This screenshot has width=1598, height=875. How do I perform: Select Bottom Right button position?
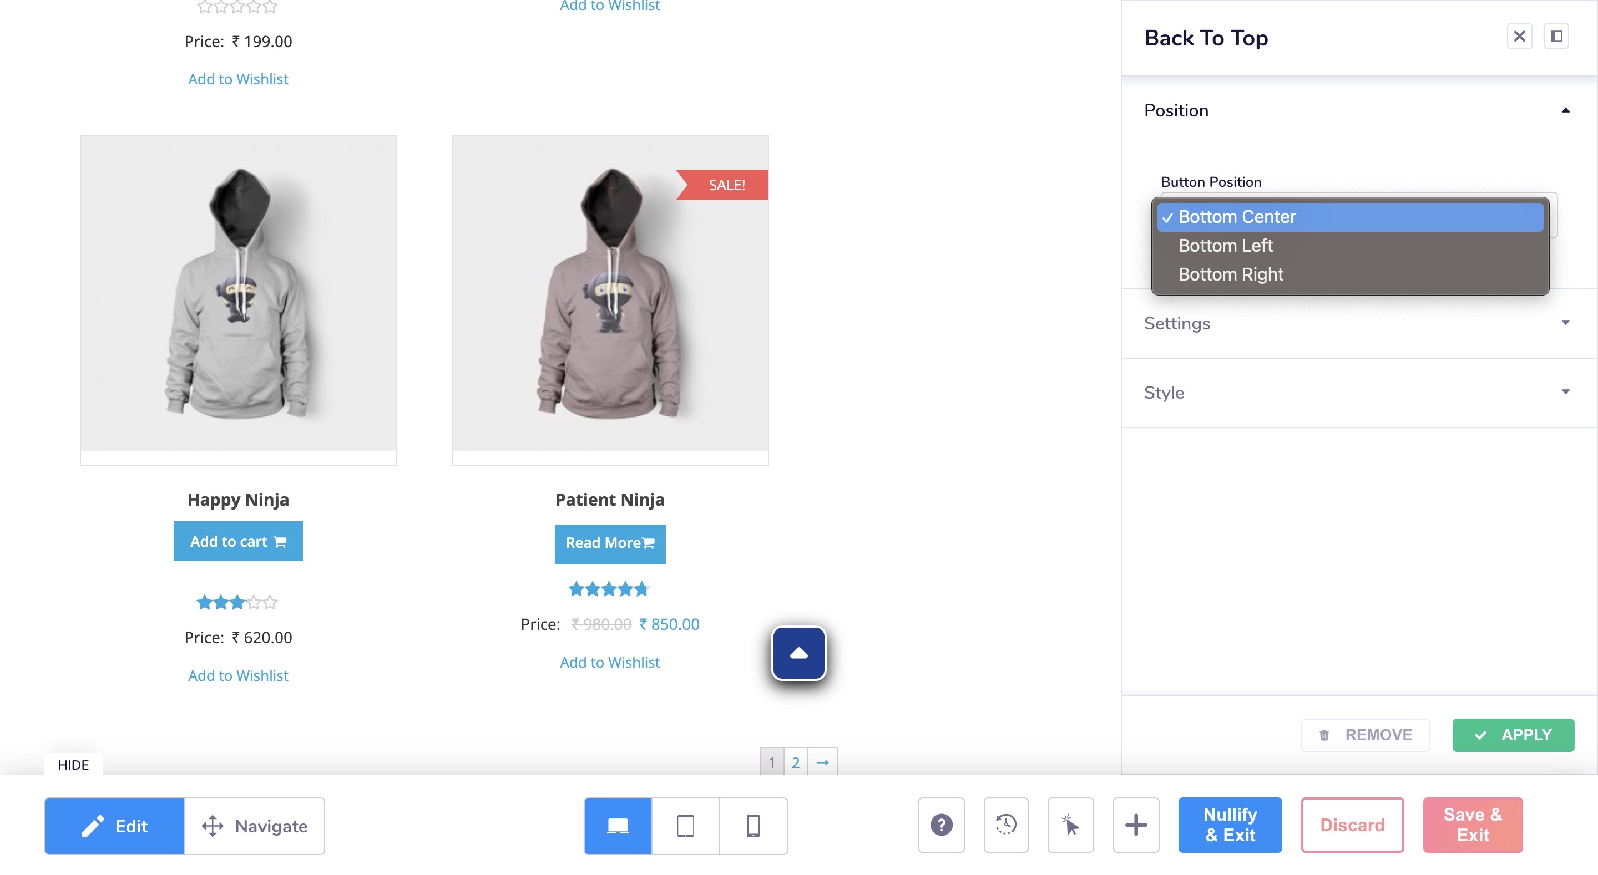coord(1230,273)
